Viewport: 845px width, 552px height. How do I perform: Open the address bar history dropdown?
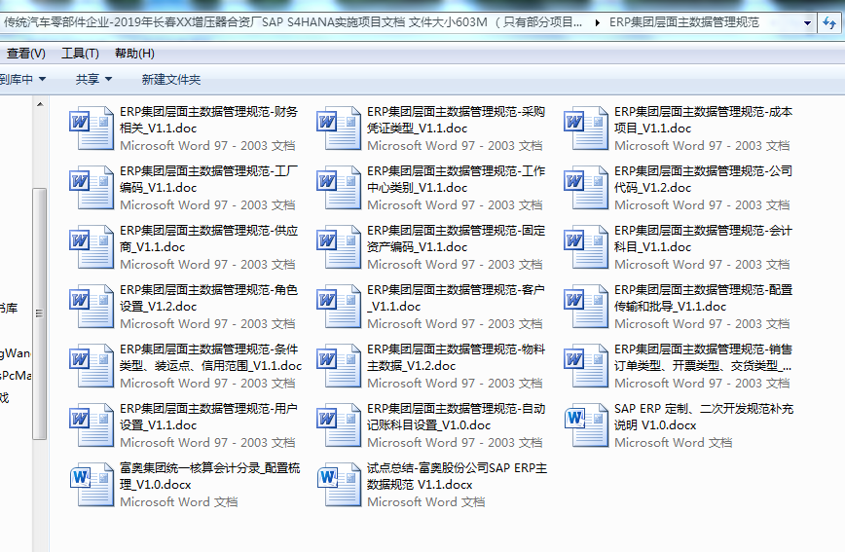pos(807,22)
